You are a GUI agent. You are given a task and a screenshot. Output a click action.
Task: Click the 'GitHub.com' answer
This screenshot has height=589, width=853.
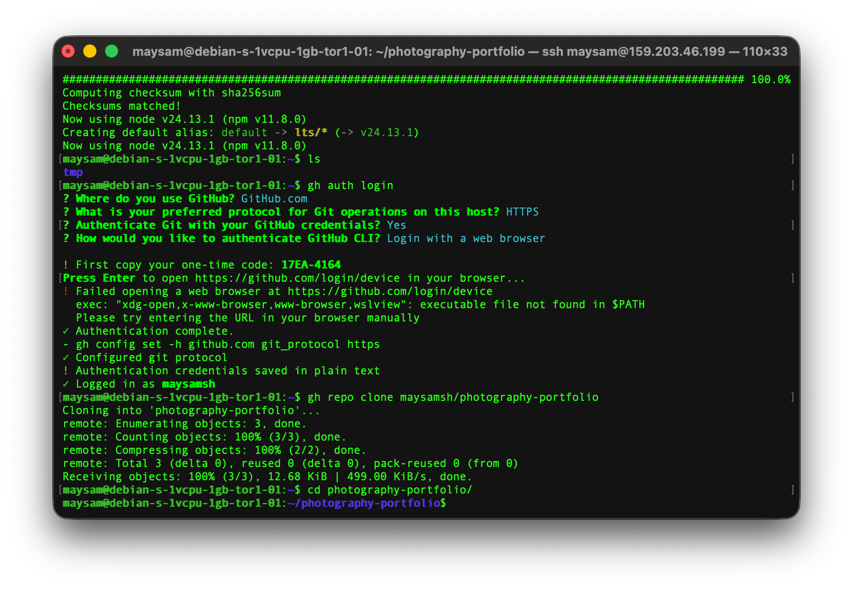(274, 199)
